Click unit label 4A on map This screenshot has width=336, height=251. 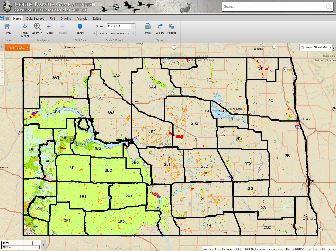pos(64,138)
